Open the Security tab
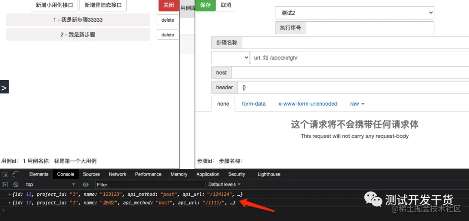This screenshot has width=469, height=221. pos(236,174)
